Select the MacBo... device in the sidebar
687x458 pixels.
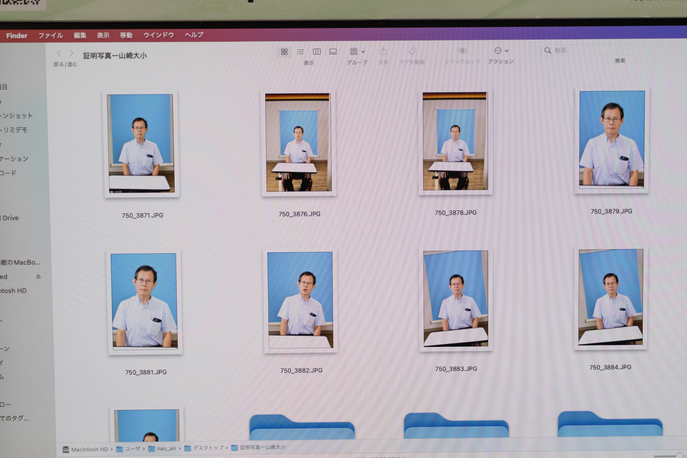(20, 262)
